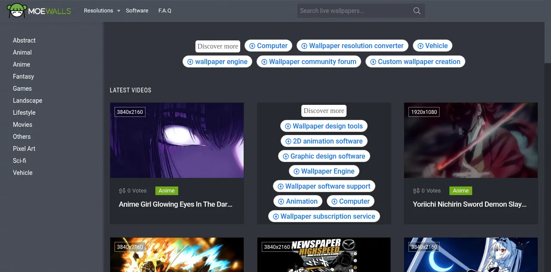Open Anime Girl Glowing Eyes thumbnail
551x272 pixels.
[177, 140]
